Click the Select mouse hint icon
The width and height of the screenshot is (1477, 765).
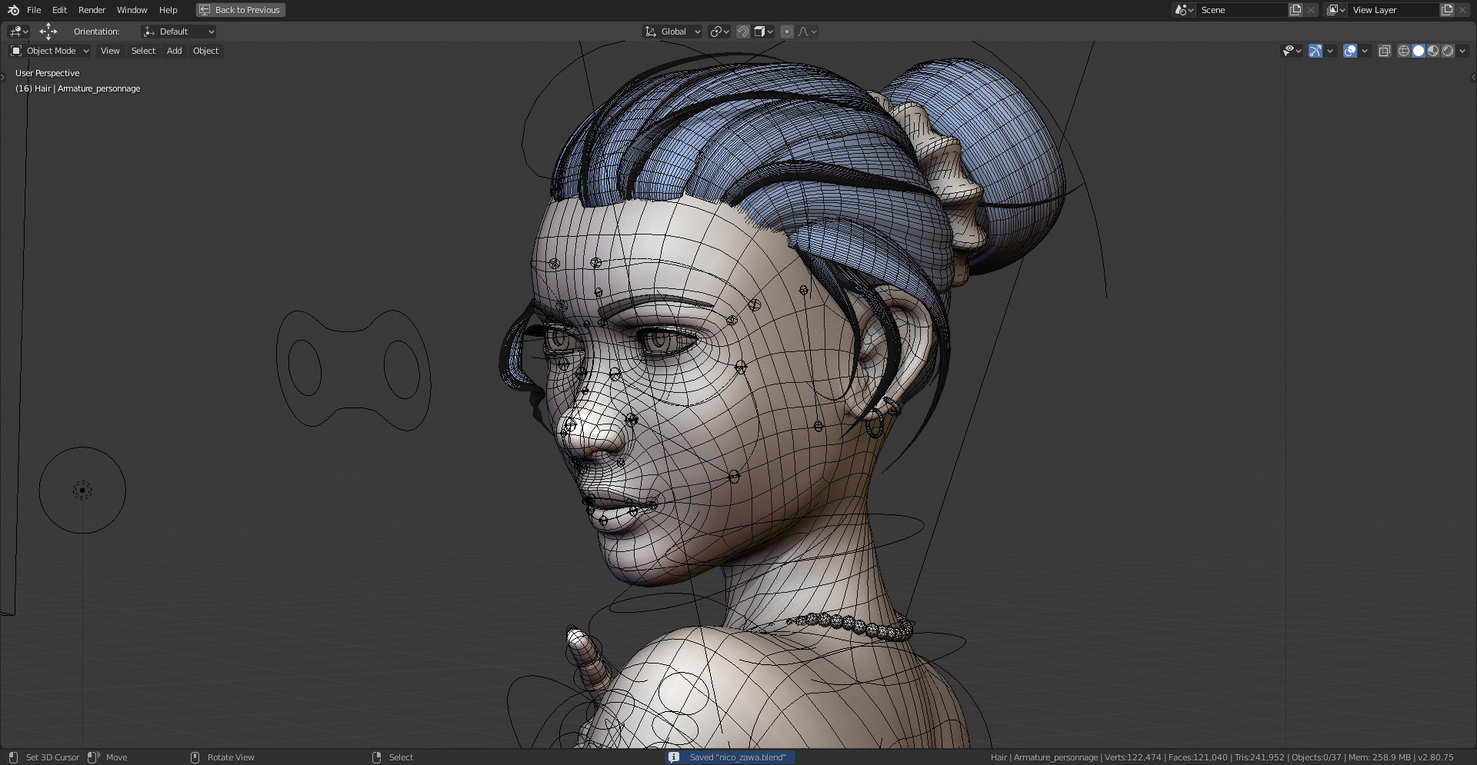click(376, 757)
